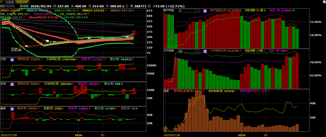326x137 pixels.
Task: Click the 散戶持股 value field containing 10
Action: click(x=187, y=11)
